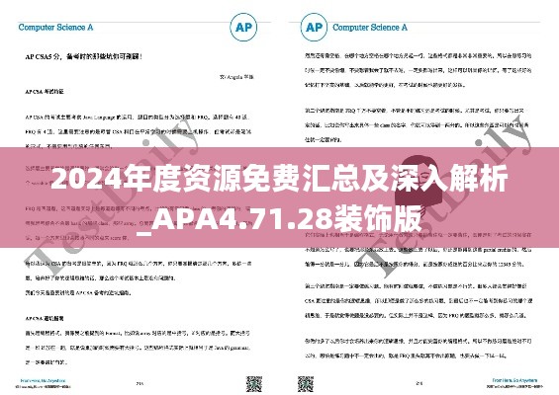Click the right page number in footer

tap(419, 383)
